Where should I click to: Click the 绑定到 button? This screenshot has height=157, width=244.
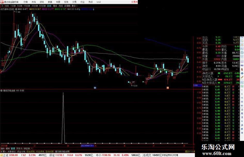tap(27, 148)
